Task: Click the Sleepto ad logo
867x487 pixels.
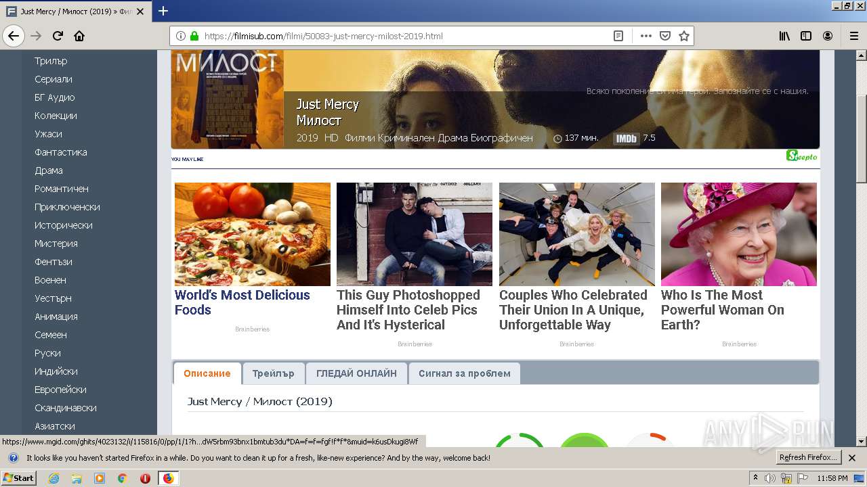Action: click(802, 156)
